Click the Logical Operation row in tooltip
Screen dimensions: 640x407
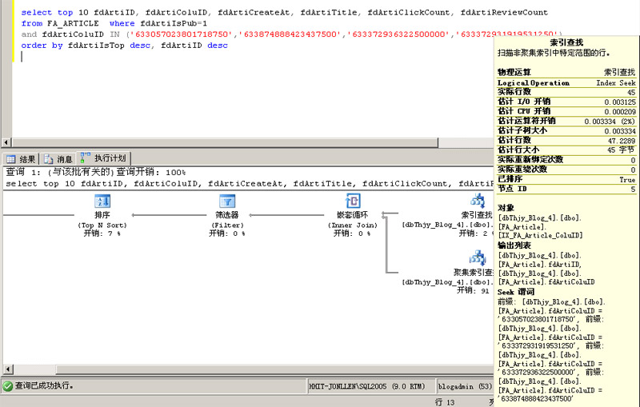(x=566, y=83)
